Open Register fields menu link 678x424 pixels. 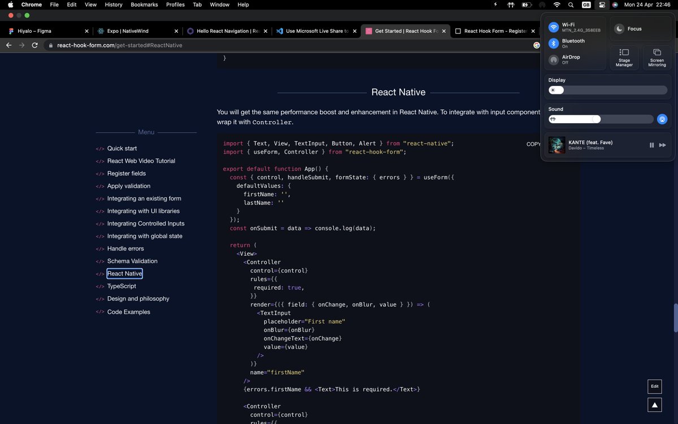127,174
